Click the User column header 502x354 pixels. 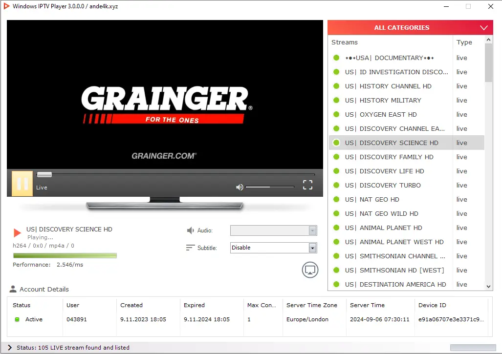[x=73, y=305]
